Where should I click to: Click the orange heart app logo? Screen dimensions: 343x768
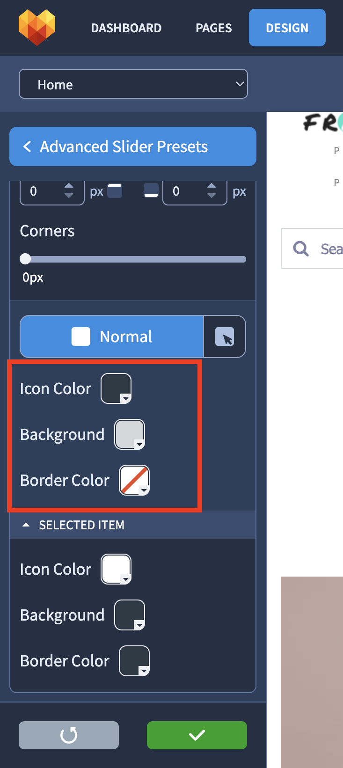[x=37, y=28]
